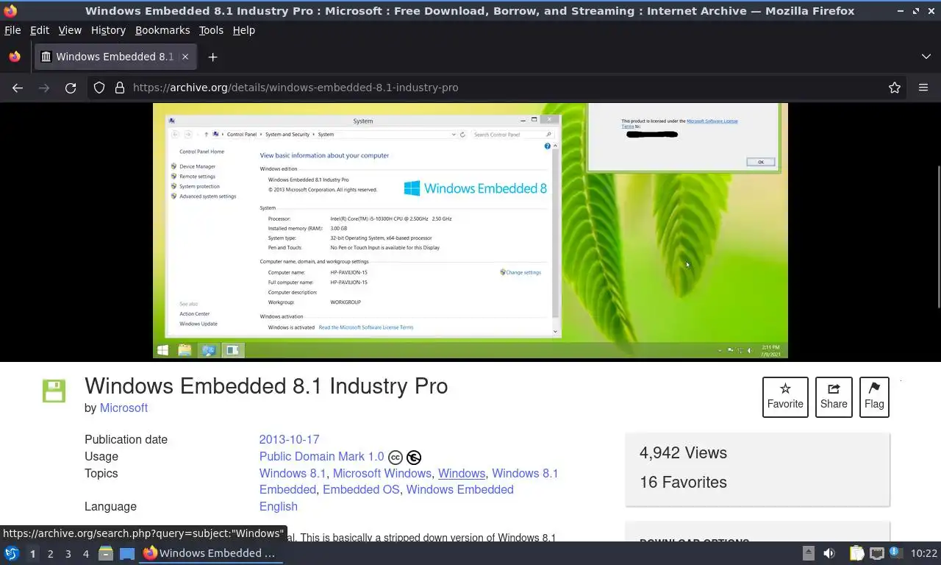Image resolution: width=941 pixels, height=565 pixels.
Task: Open the Embedded OS topic link
Action: (361, 489)
